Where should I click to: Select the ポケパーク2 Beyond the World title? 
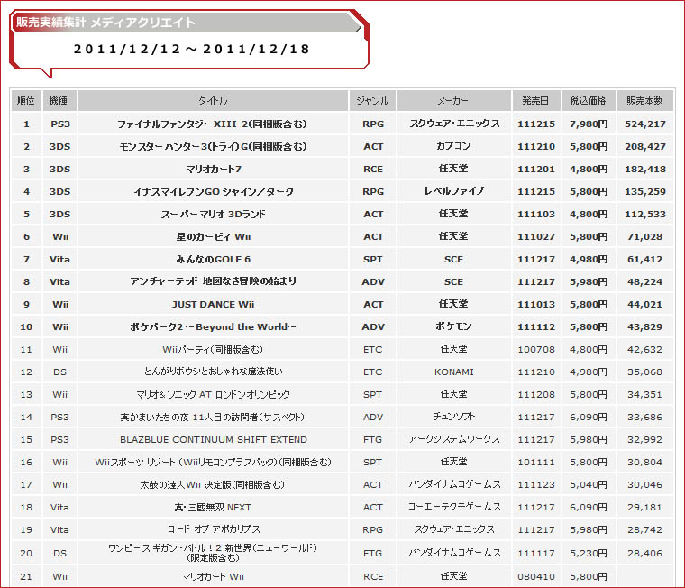pyautogui.click(x=214, y=327)
